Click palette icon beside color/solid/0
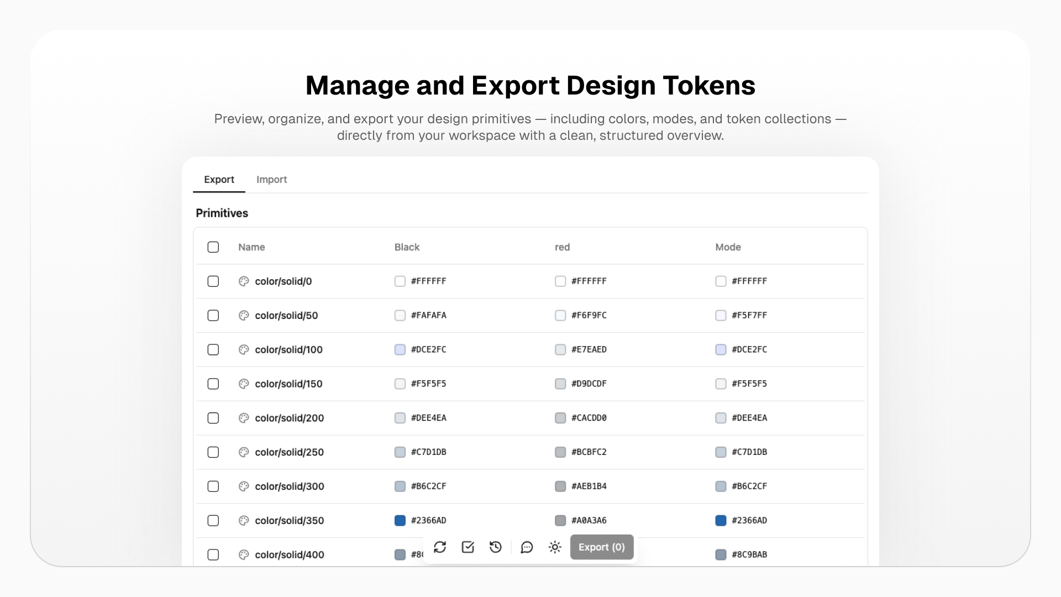This screenshot has height=597, width=1061. coord(244,281)
